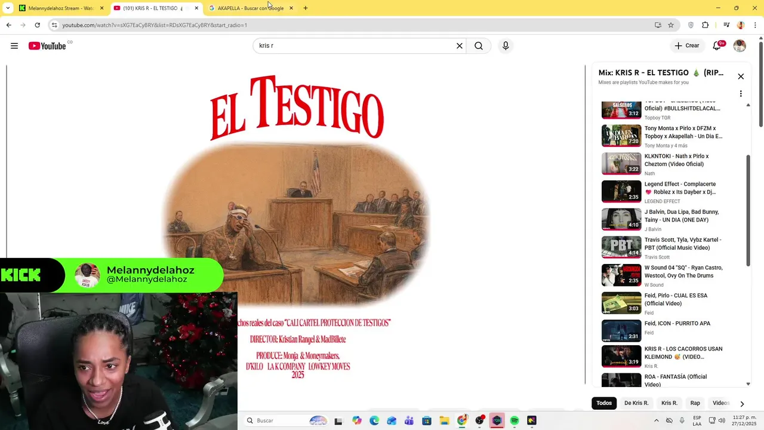This screenshot has height=430, width=764.
Task: Click the browser address bar URL
Action: 155,25
